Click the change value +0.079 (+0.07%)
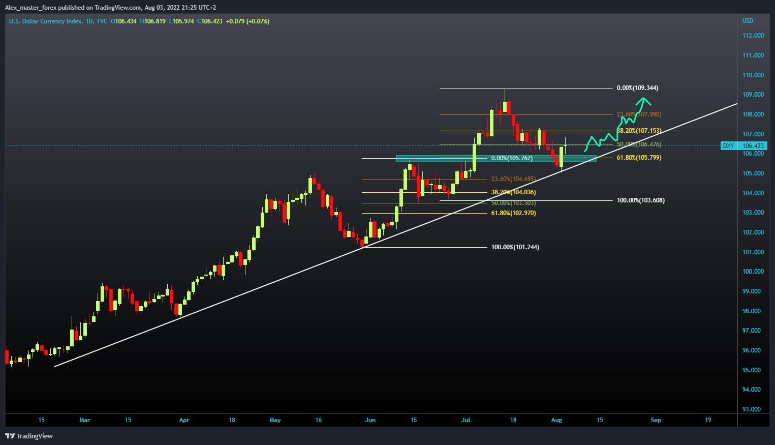 (247, 21)
